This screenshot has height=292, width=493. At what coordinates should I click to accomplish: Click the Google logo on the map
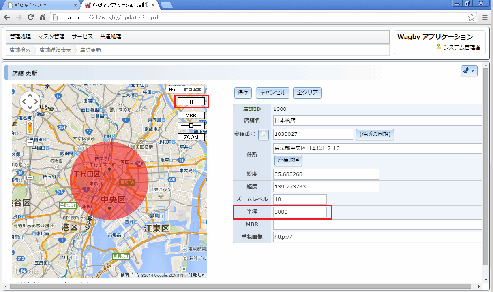coord(27,271)
